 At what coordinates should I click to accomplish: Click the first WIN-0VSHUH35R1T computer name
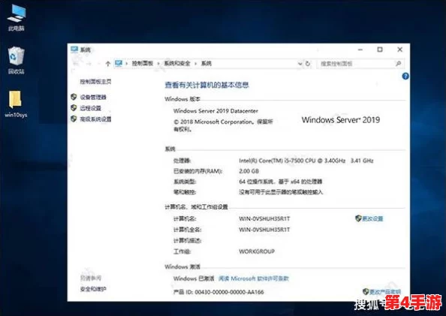tap(264, 218)
